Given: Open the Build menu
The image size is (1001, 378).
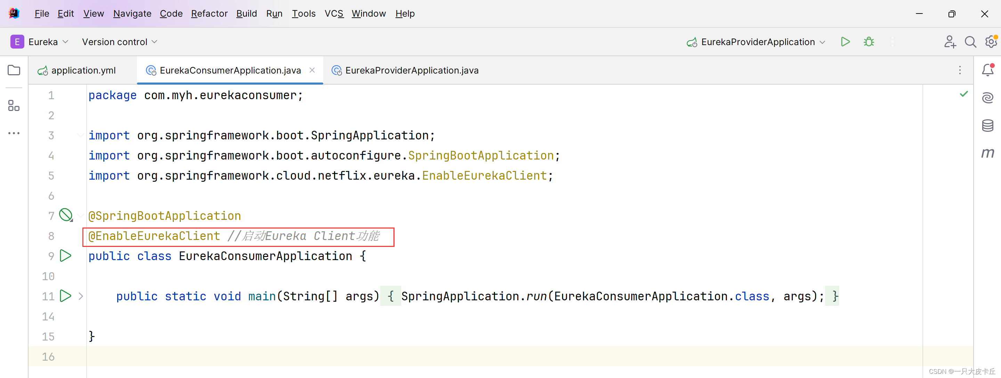Looking at the screenshot, I should 246,14.
